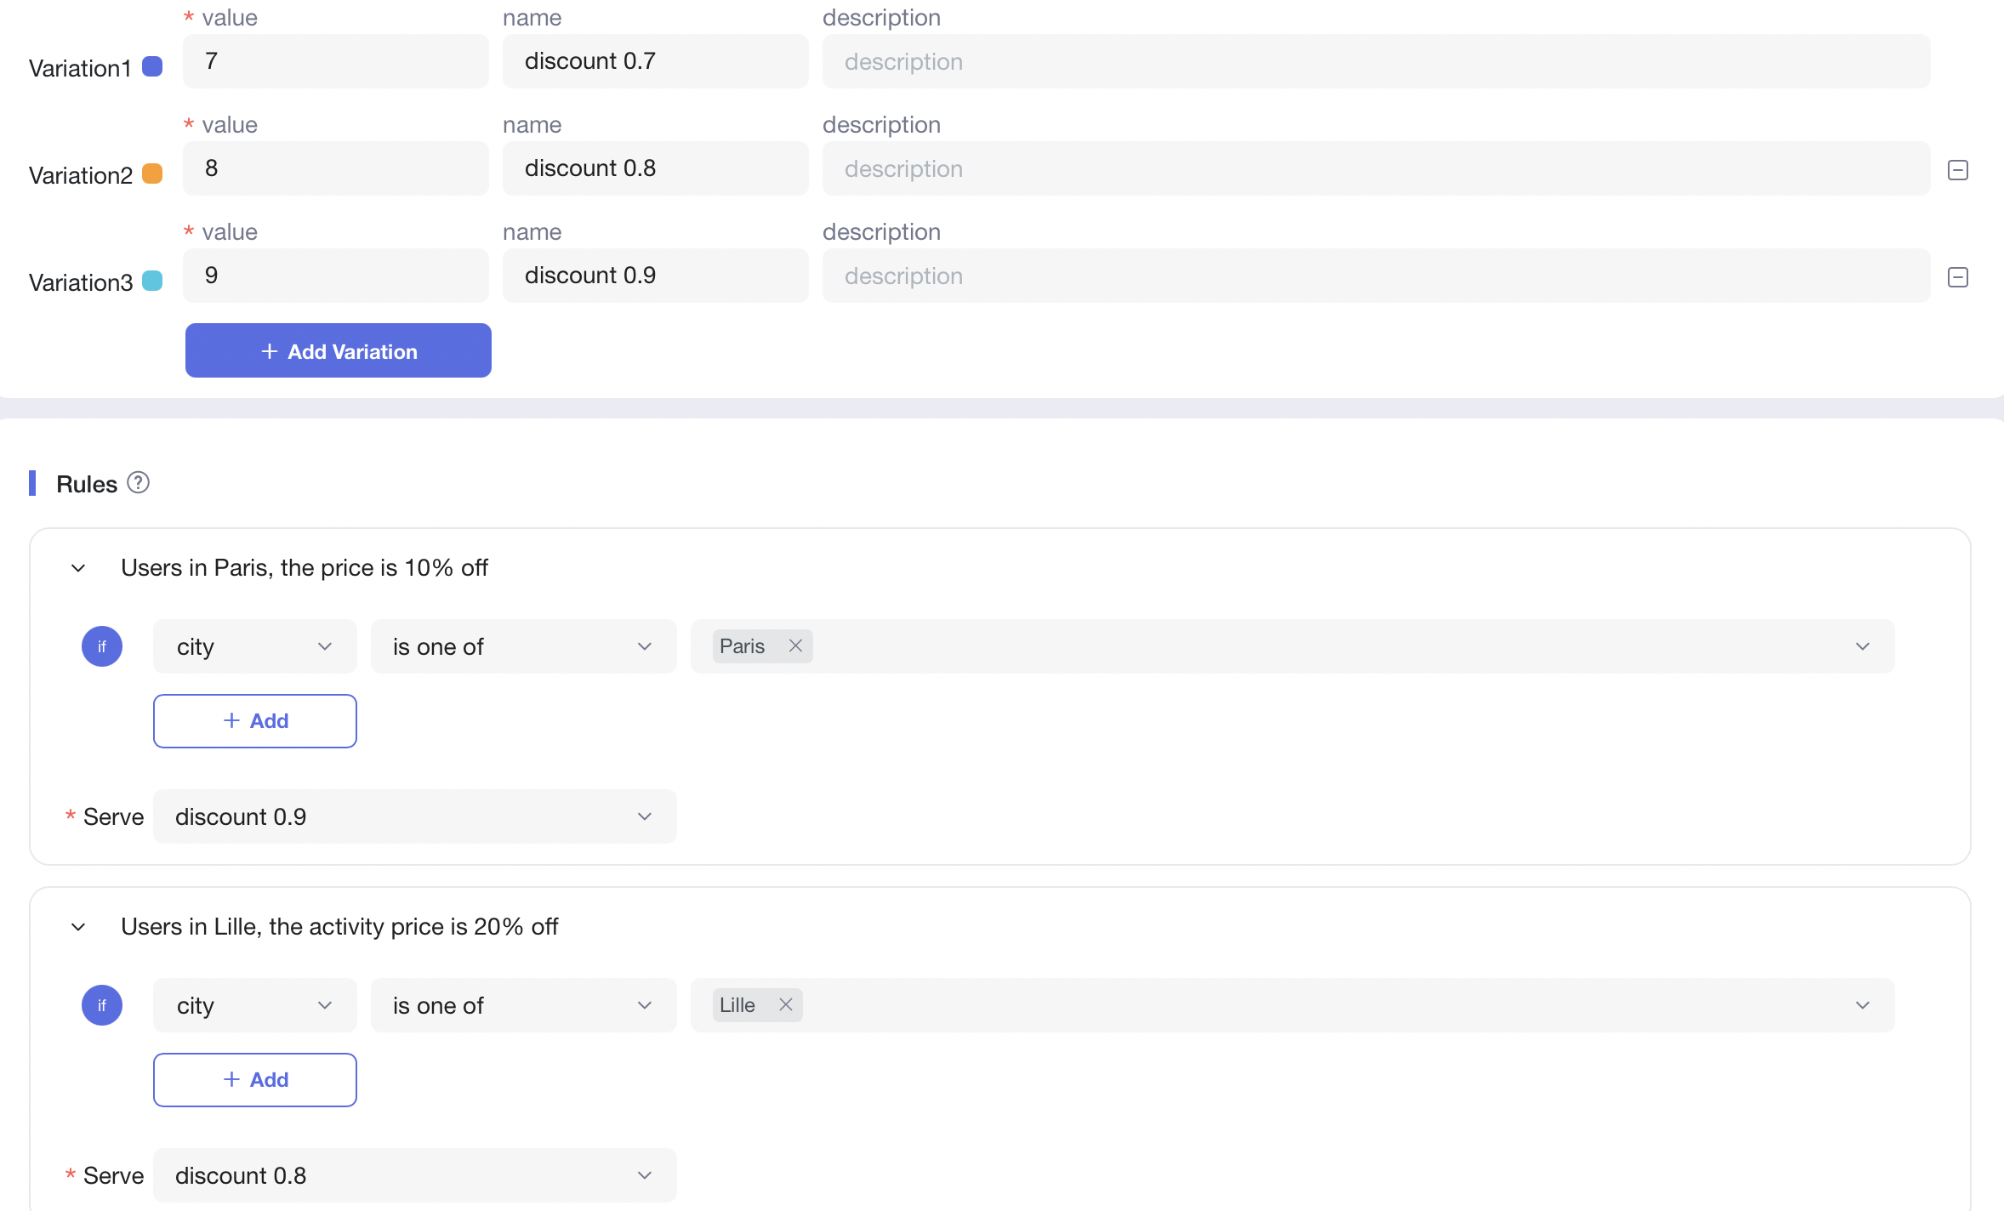Click the remove icon for Variation3
This screenshot has height=1211, width=2004.
[1958, 276]
